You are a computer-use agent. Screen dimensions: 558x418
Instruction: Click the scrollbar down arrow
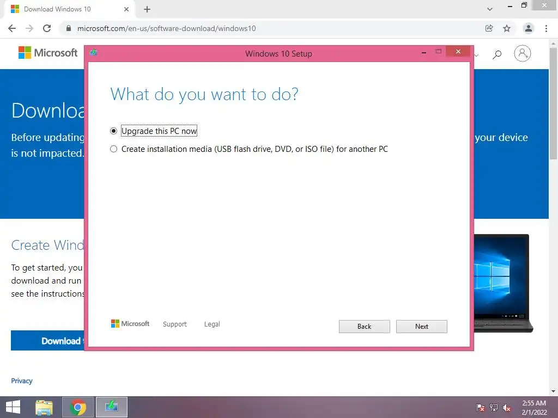pyautogui.click(x=554, y=391)
